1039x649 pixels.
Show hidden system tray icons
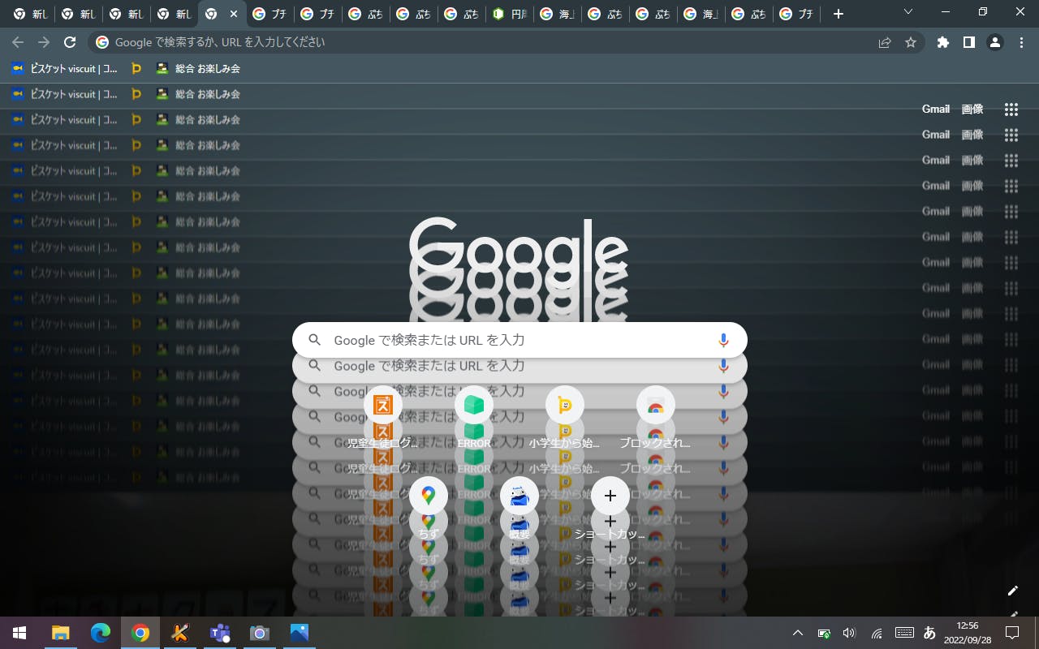(798, 633)
